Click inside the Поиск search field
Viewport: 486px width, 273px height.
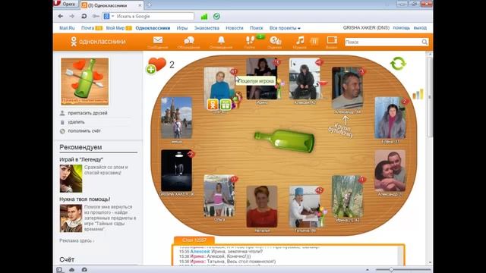pos(383,42)
